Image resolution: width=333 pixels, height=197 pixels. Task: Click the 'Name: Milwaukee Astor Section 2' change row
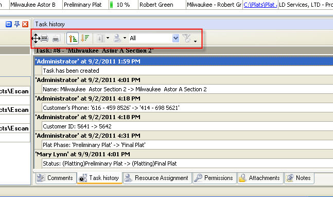pyautogui.click(x=187, y=89)
